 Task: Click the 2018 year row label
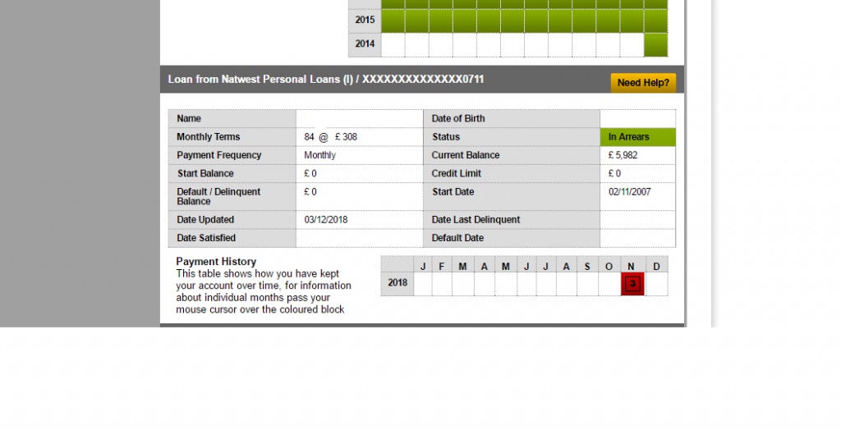tap(398, 283)
